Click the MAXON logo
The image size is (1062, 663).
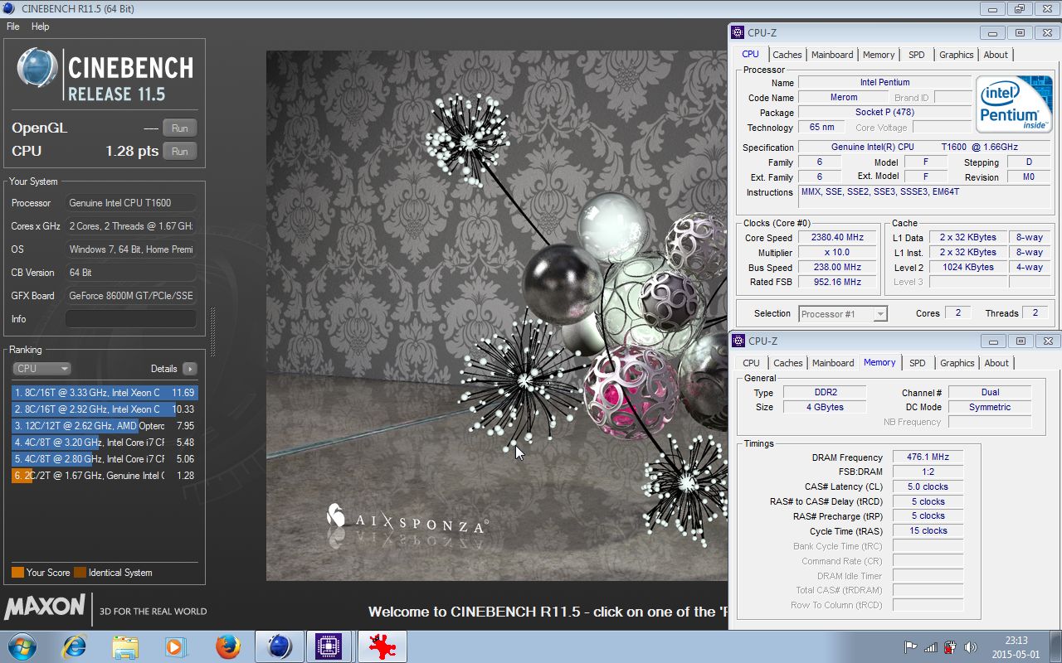pos(45,607)
